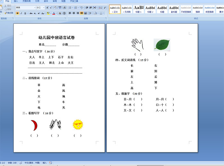Select the 正文 style thumbnail

click(115, 9)
